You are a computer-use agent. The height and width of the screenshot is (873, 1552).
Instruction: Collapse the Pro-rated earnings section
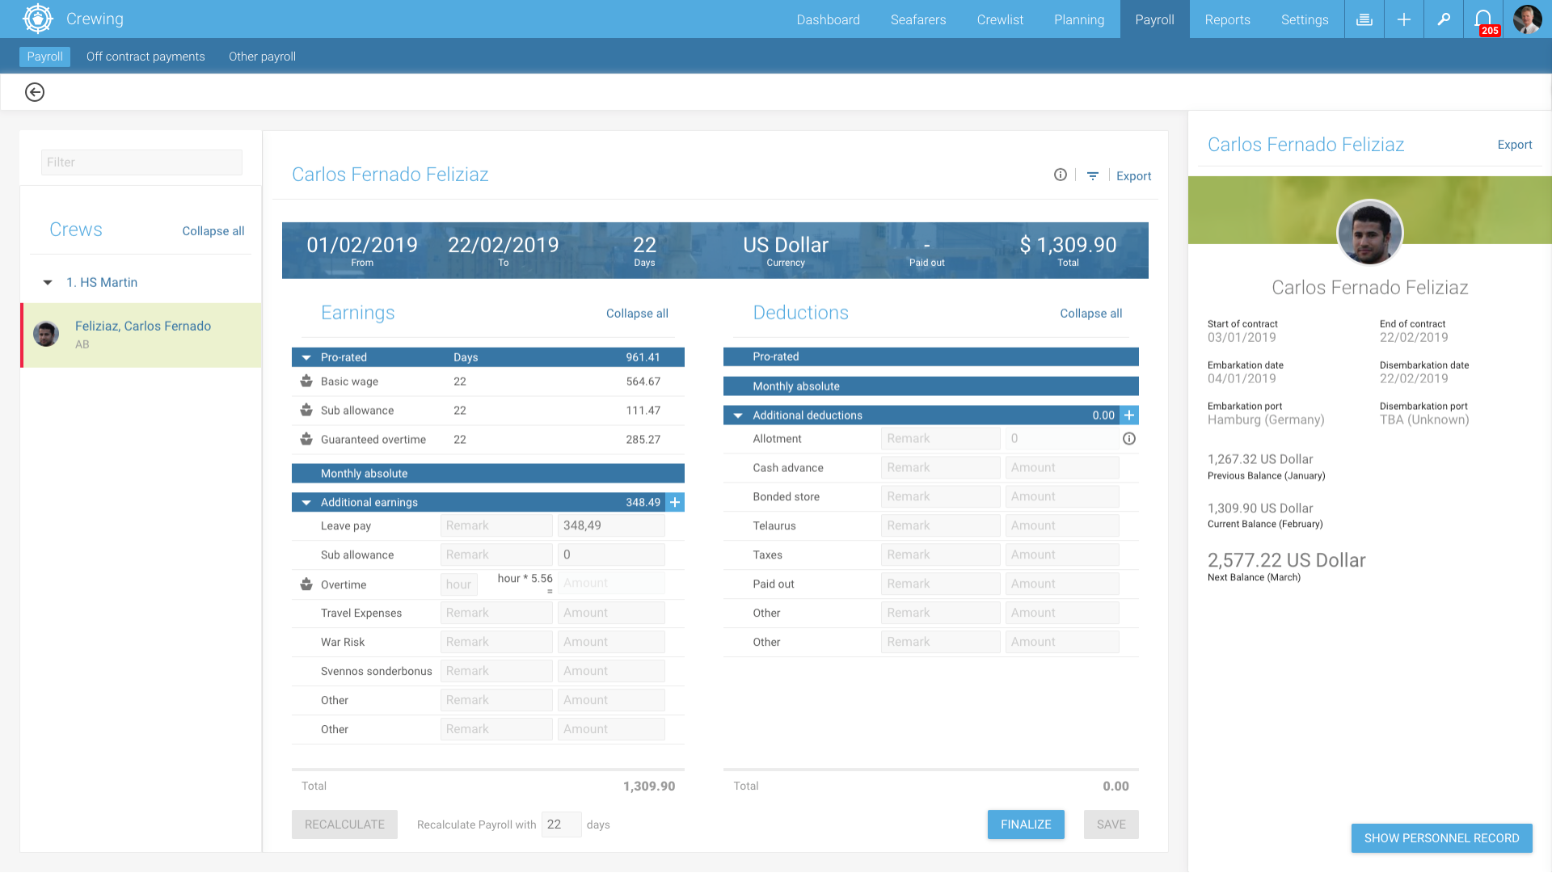tap(306, 357)
